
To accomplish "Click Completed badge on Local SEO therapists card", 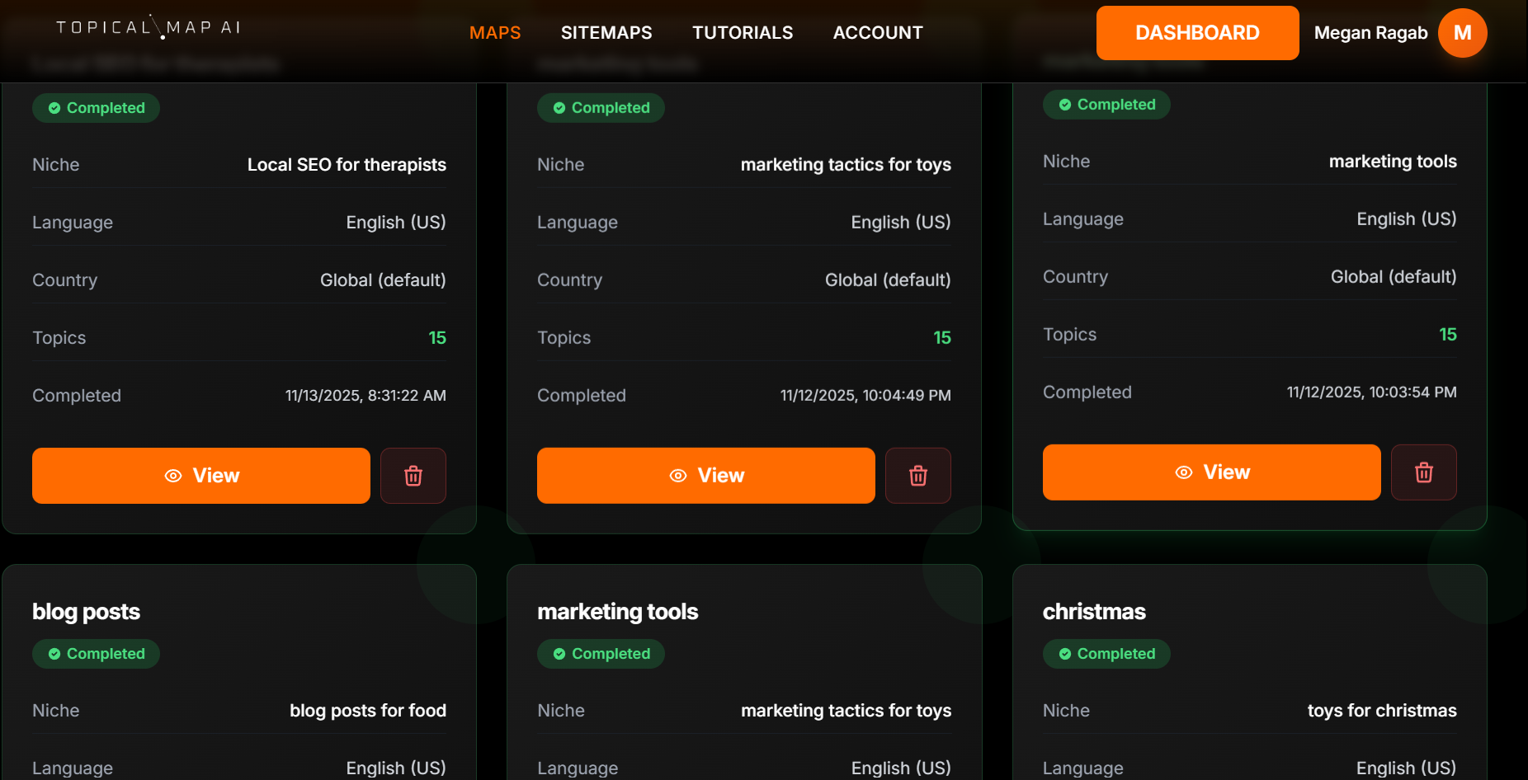I will click(x=96, y=108).
